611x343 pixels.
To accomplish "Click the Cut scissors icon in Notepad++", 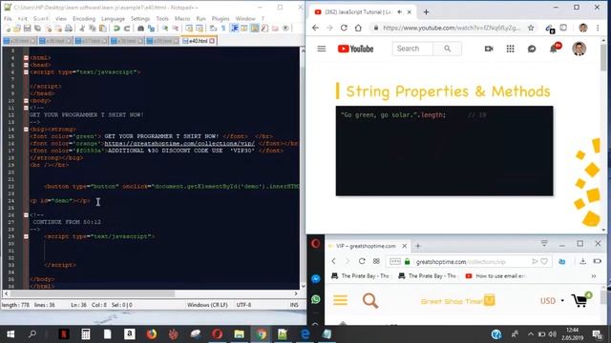I will click(82, 29).
